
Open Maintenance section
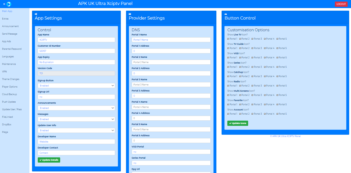(9, 64)
